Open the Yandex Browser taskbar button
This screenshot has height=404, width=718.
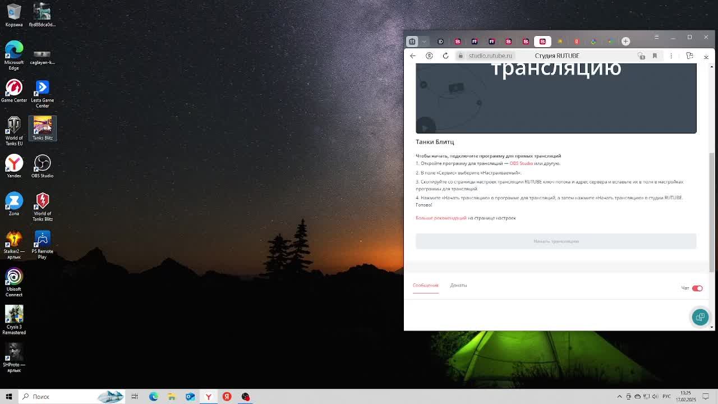(x=208, y=397)
